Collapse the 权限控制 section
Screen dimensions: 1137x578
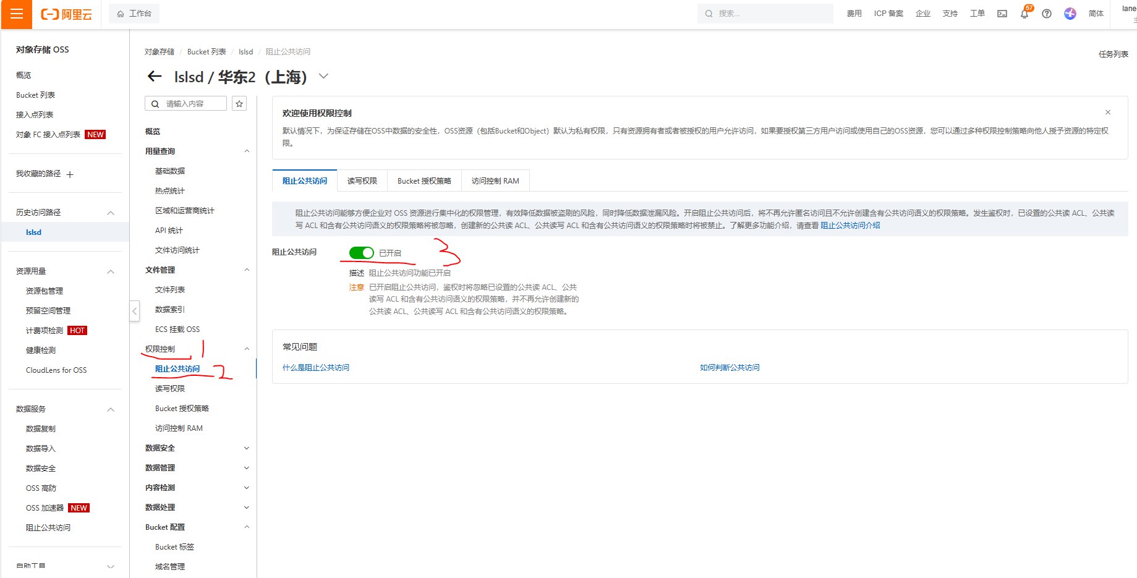(247, 349)
